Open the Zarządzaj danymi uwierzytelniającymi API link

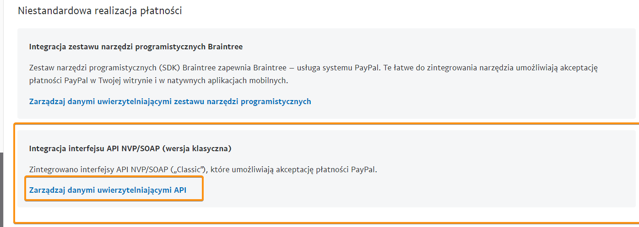click(108, 190)
